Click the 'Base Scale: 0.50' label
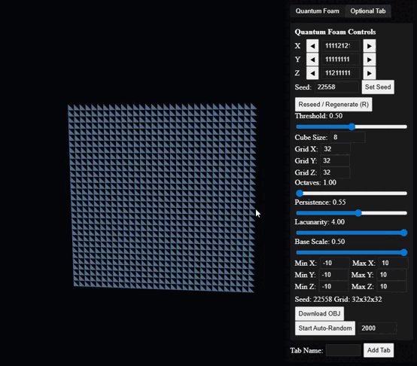 coord(320,242)
